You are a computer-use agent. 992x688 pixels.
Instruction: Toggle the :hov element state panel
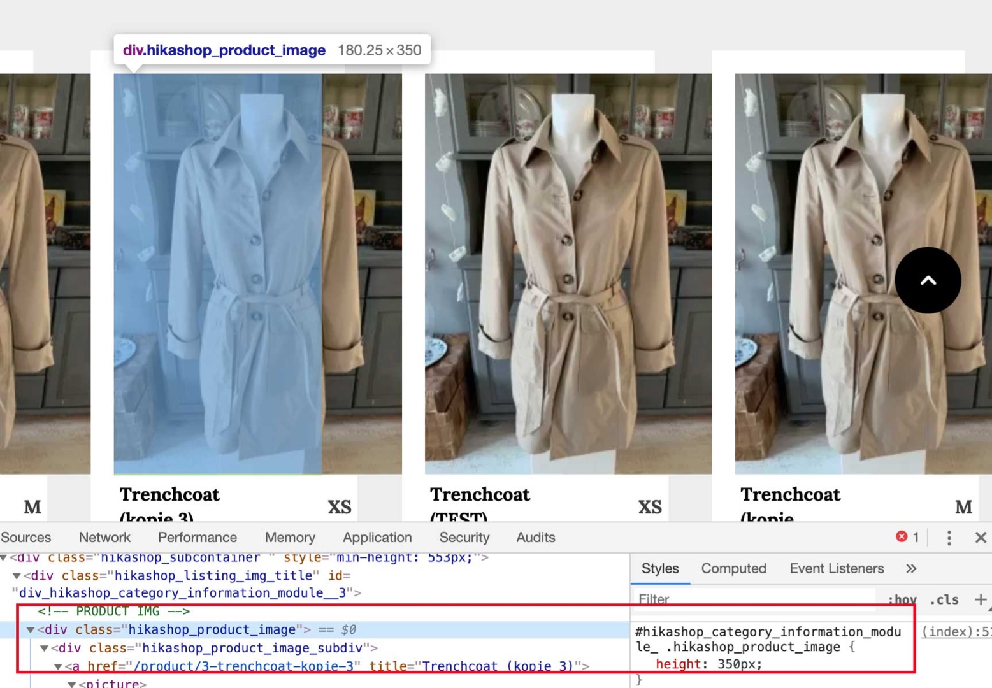(x=902, y=599)
